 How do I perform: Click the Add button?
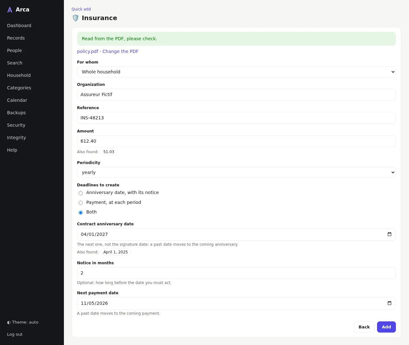pos(386,327)
